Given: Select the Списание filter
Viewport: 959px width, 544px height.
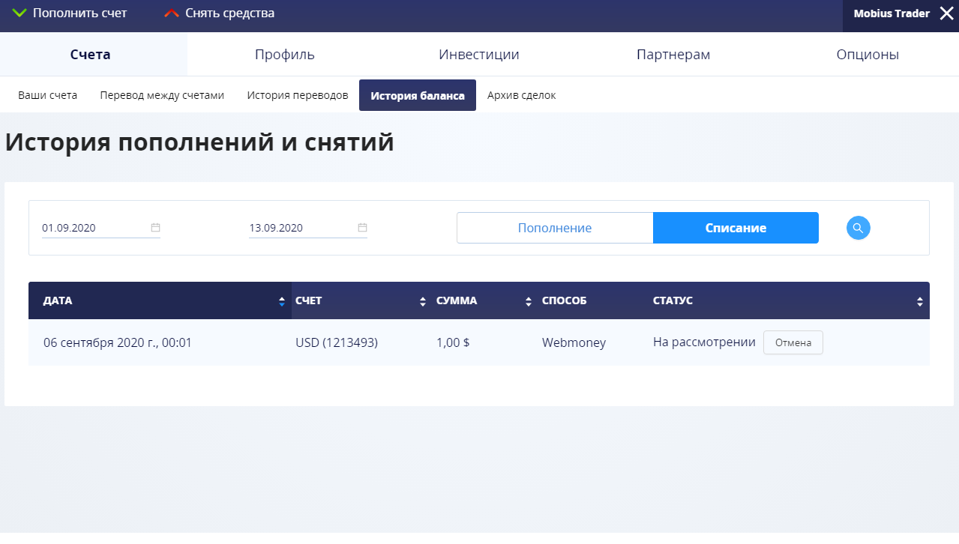Looking at the screenshot, I should (736, 228).
